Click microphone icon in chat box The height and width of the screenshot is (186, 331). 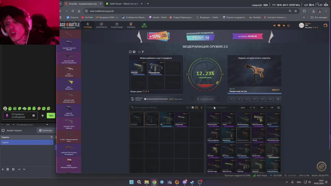click(x=7, y=115)
